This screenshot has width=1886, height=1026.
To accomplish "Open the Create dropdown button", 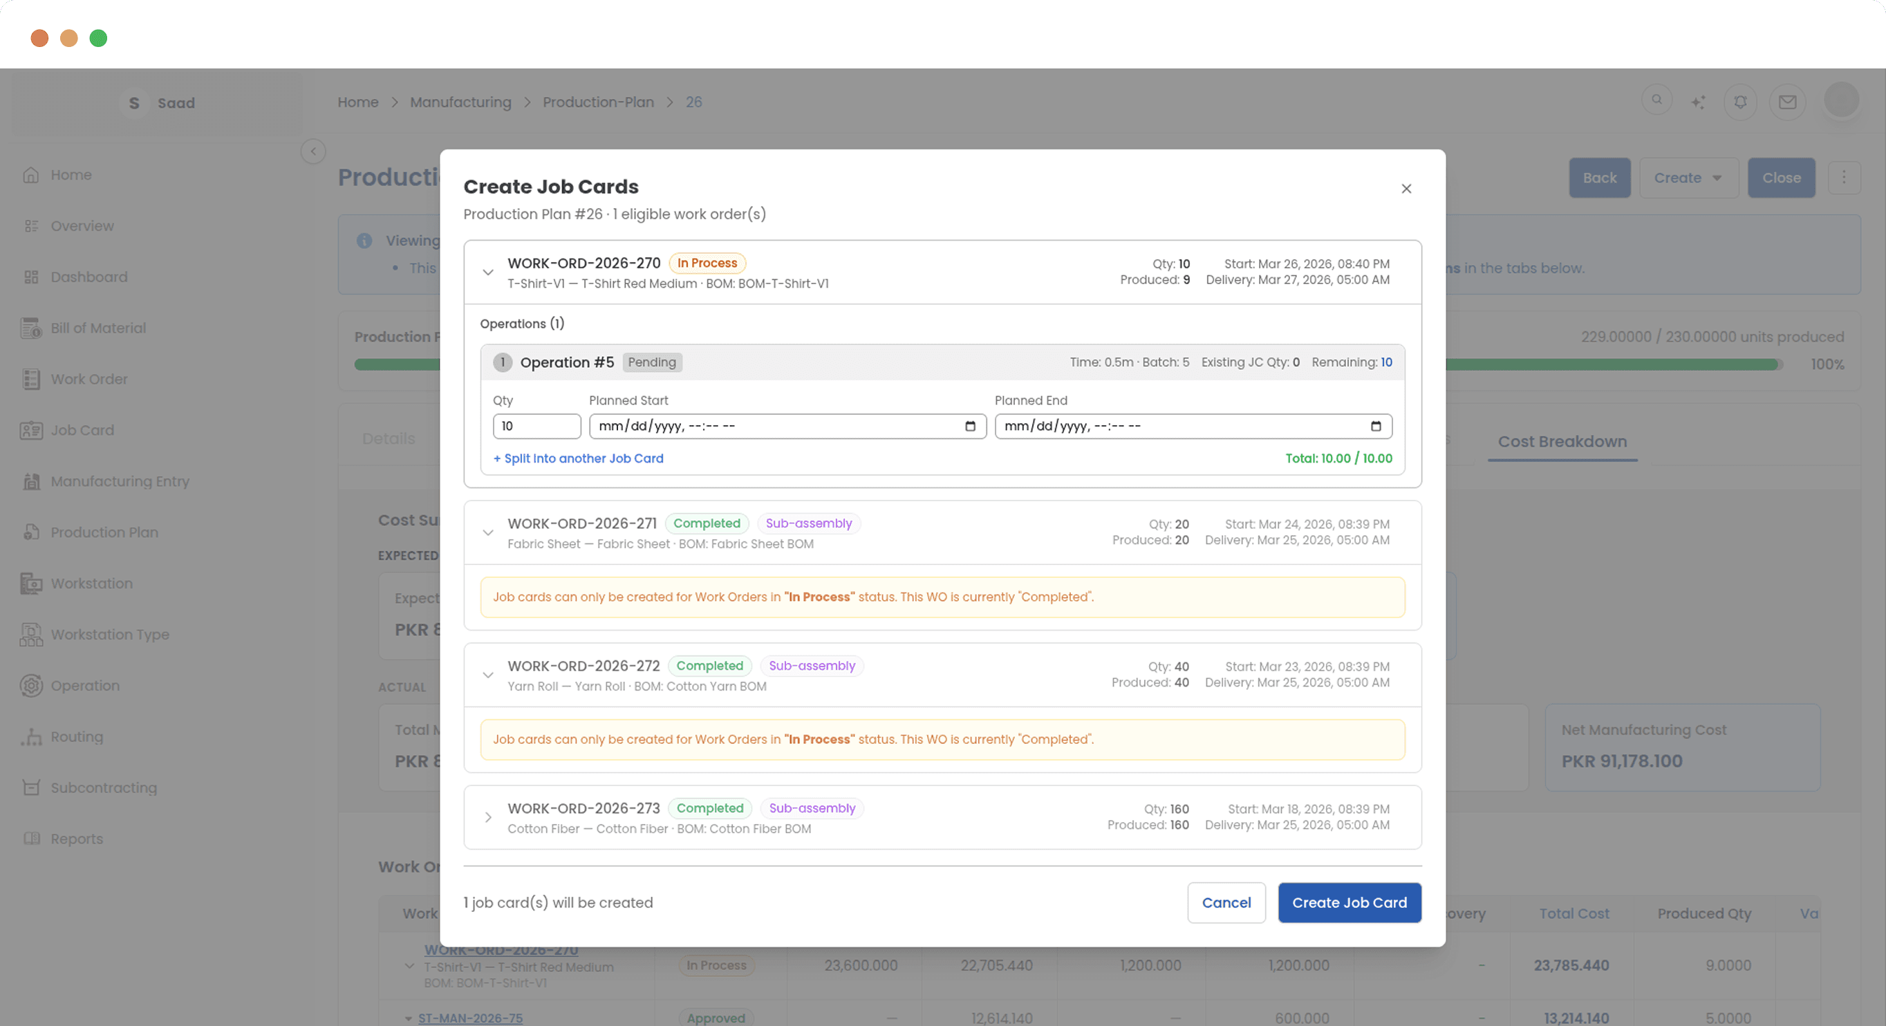I will tap(1688, 178).
